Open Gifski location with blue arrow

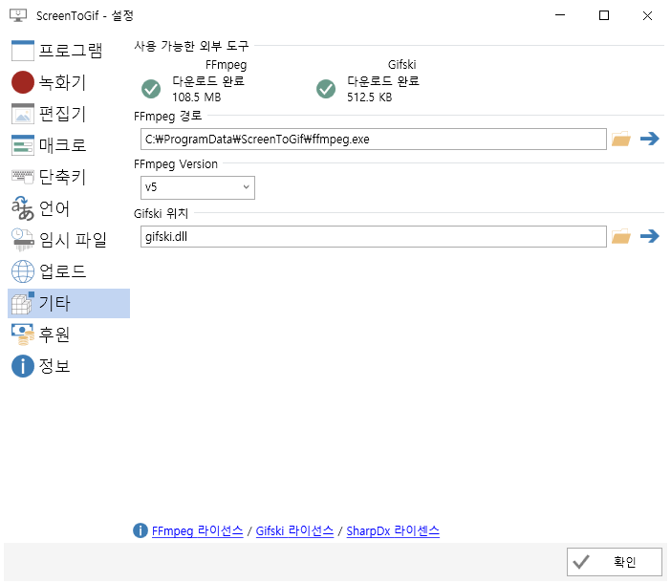click(x=650, y=236)
